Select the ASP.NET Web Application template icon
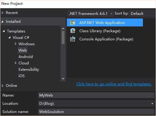This screenshot has width=156, height=116. tap(73, 22)
